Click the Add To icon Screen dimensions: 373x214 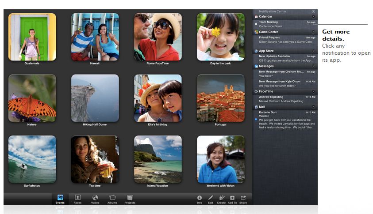(x=232, y=199)
